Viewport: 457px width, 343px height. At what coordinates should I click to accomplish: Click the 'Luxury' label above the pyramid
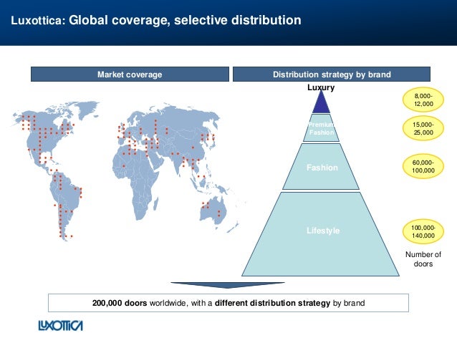coord(321,87)
